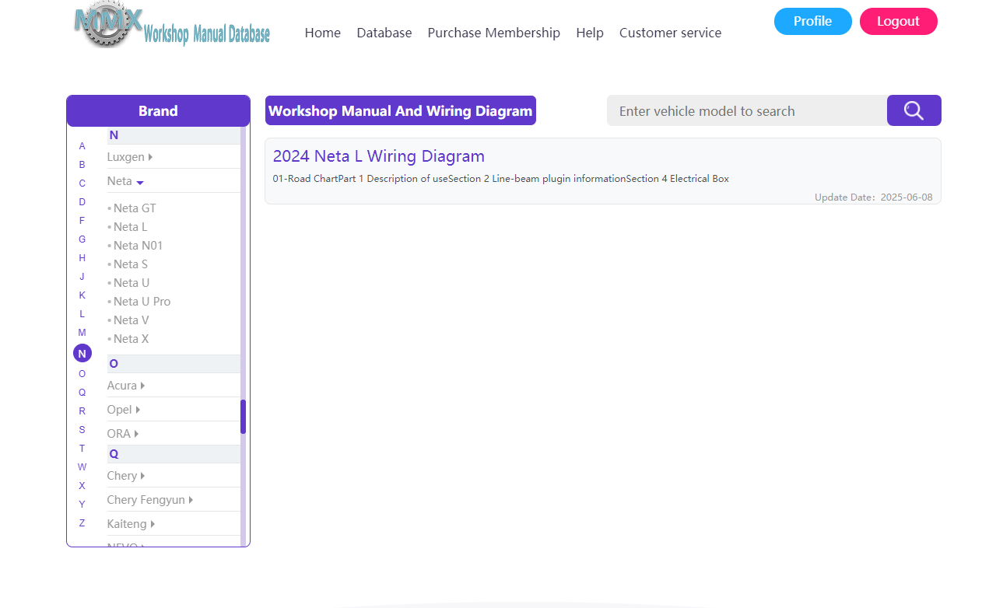Image resolution: width=996 pixels, height=608 pixels.
Task: Jump to letter R in brand index
Action: click(x=82, y=411)
